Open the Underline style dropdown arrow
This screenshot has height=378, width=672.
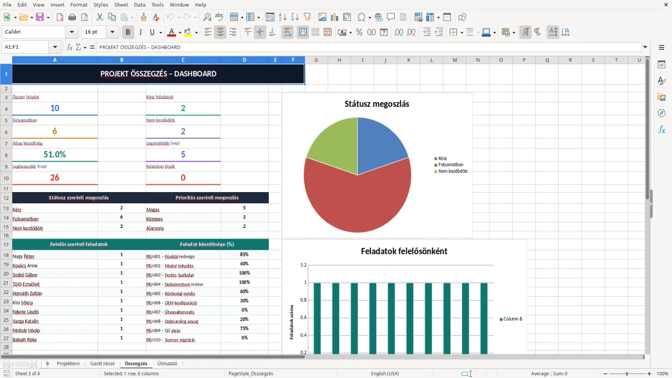(160, 32)
